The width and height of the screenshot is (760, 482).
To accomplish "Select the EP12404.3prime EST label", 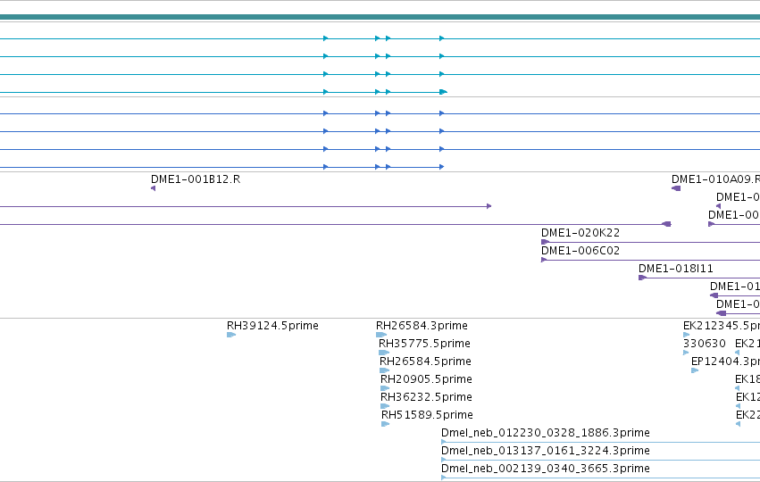I will (x=725, y=361).
